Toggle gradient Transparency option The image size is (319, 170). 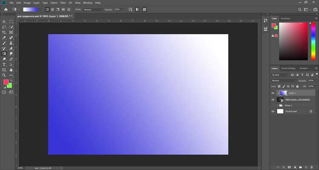tap(145, 9)
